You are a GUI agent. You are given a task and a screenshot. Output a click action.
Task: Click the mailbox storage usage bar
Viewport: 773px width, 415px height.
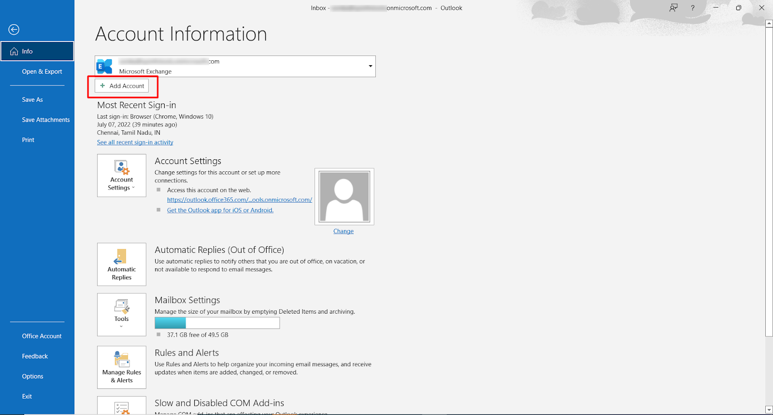[217, 323]
